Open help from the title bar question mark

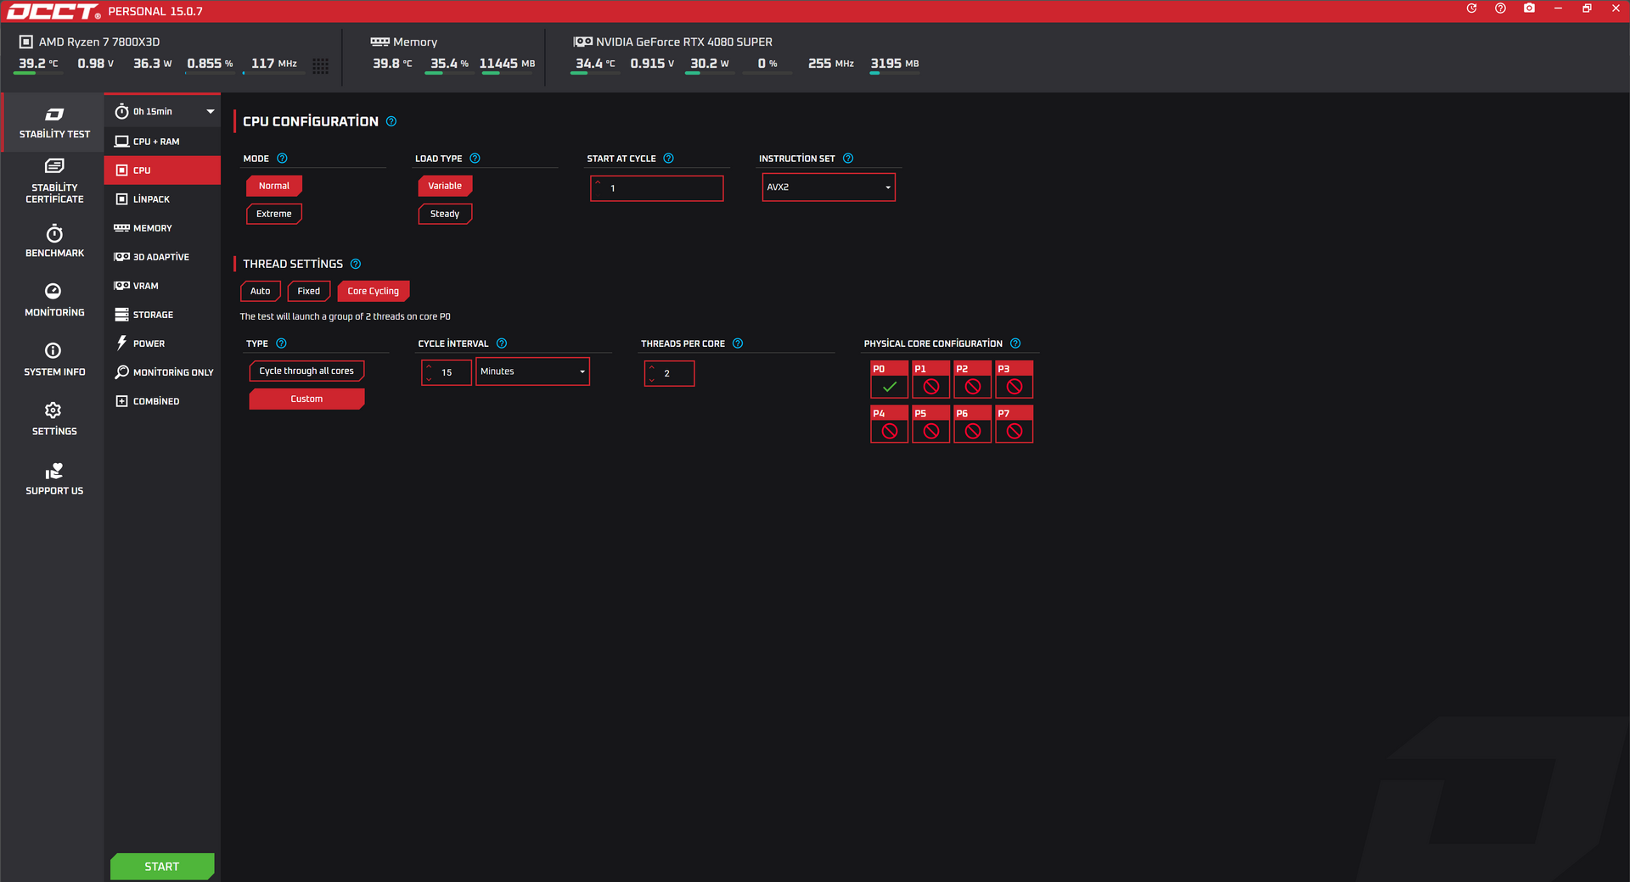click(x=1501, y=8)
